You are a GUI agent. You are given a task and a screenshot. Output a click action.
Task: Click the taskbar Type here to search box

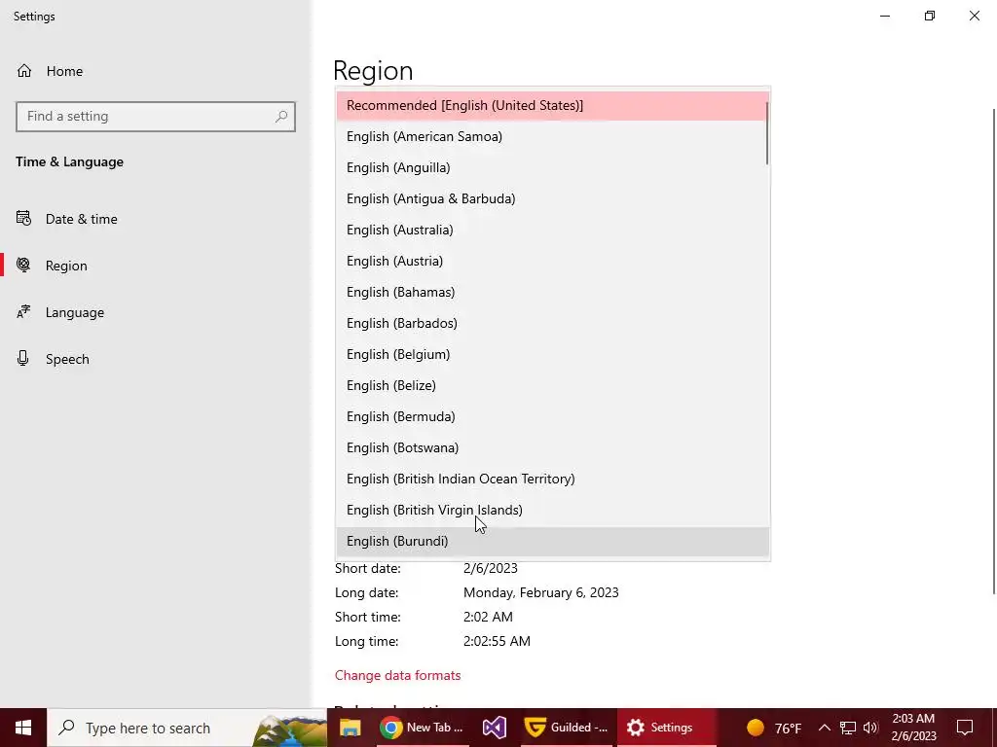tap(187, 728)
